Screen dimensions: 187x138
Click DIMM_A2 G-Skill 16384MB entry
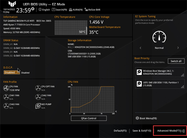point(22,48)
